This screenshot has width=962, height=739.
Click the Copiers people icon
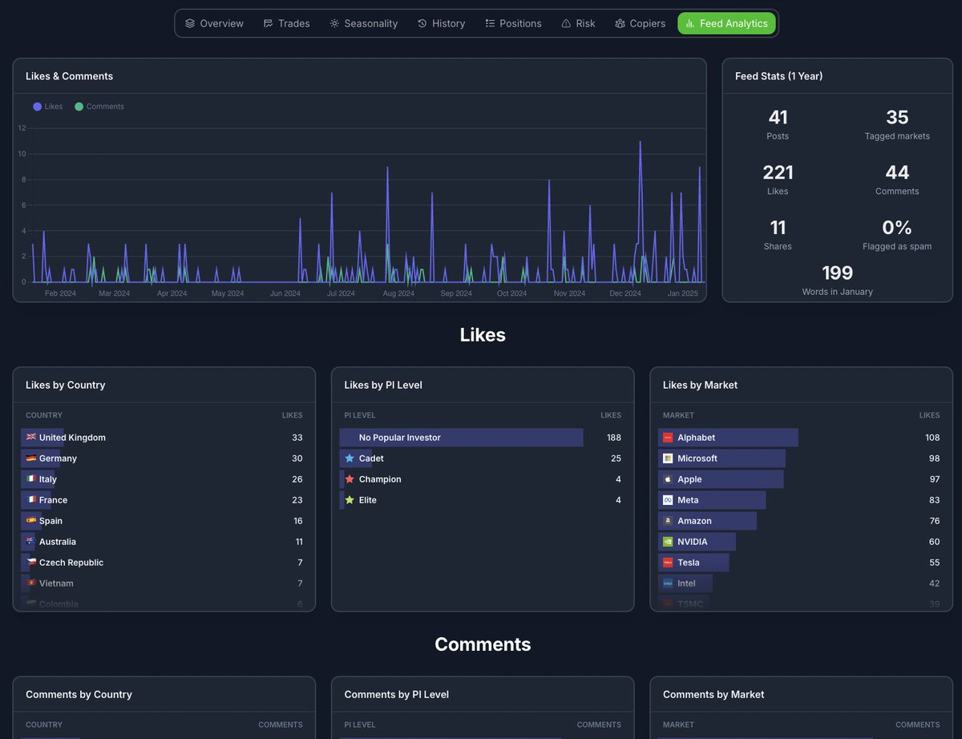point(619,23)
